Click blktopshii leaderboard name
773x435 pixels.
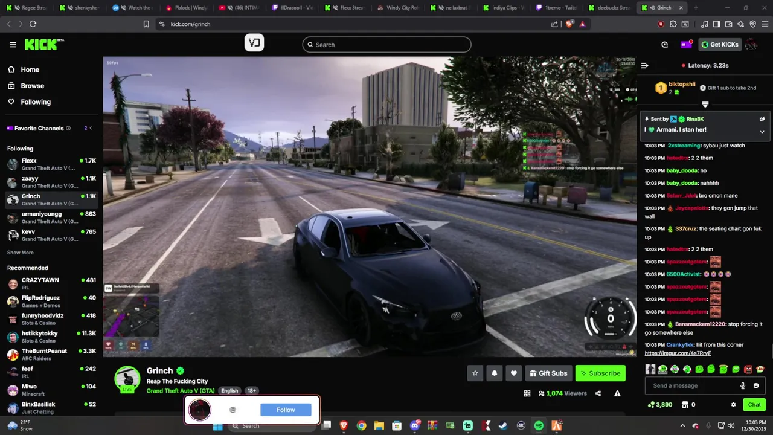[x=682, y=84]
